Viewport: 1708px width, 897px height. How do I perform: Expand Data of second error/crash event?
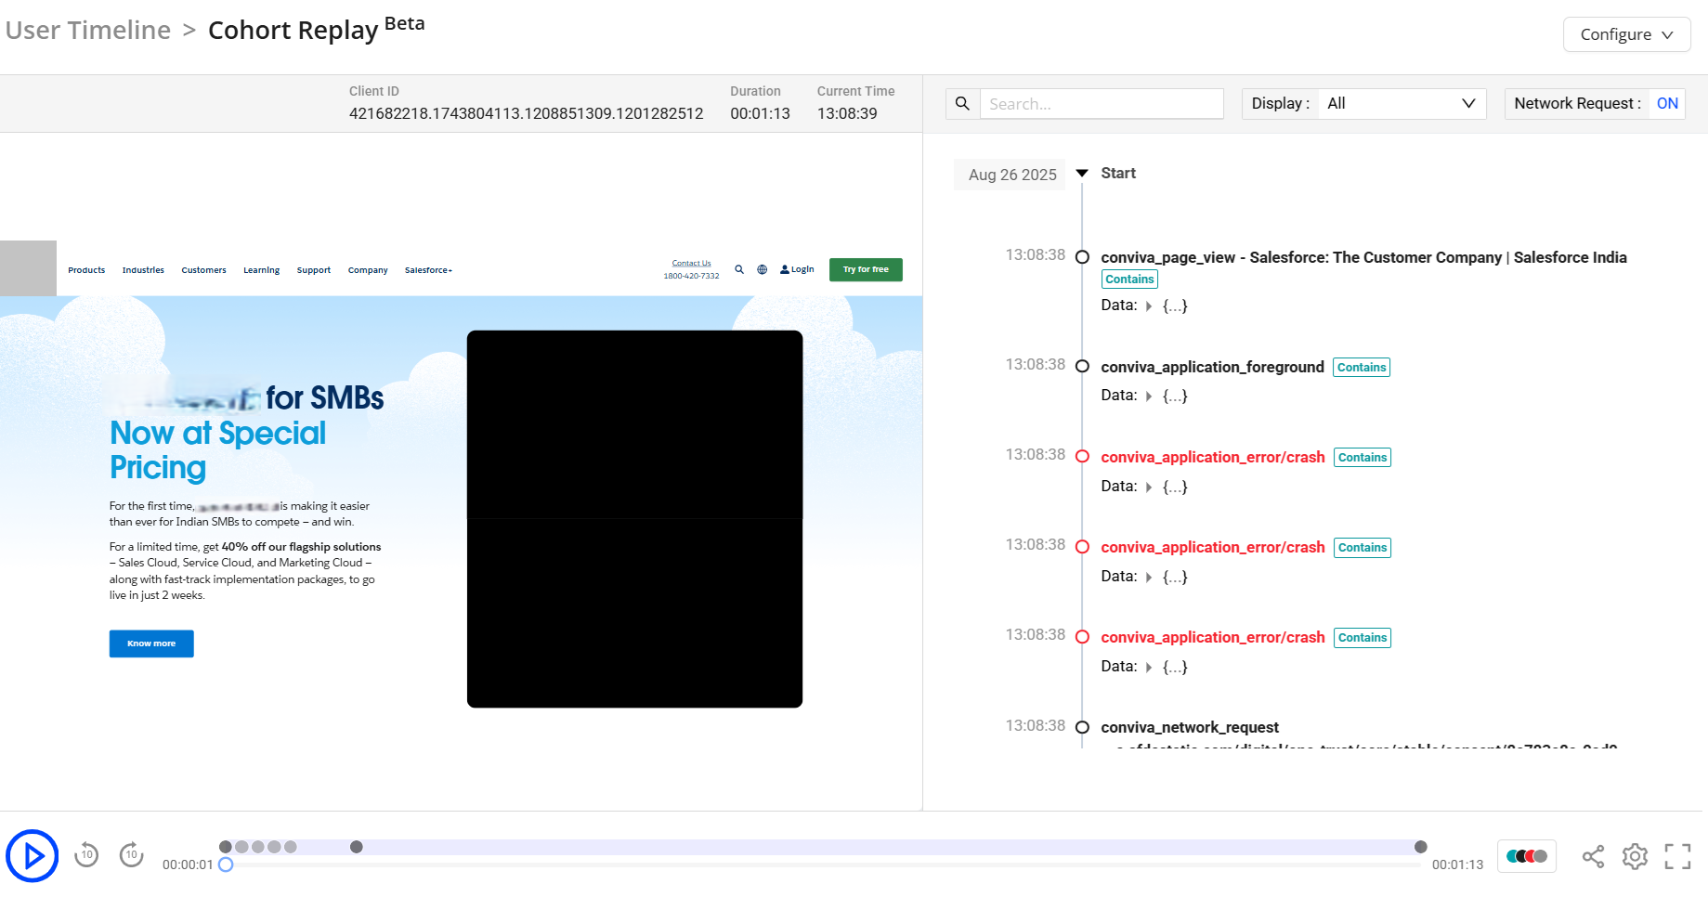[x=1149, y=578]
